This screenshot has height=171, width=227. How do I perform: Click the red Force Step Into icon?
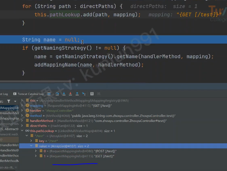(70, 94)
